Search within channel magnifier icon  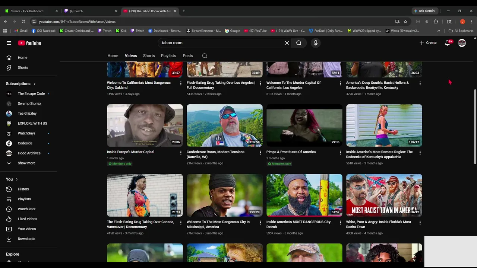click(205, 56)
